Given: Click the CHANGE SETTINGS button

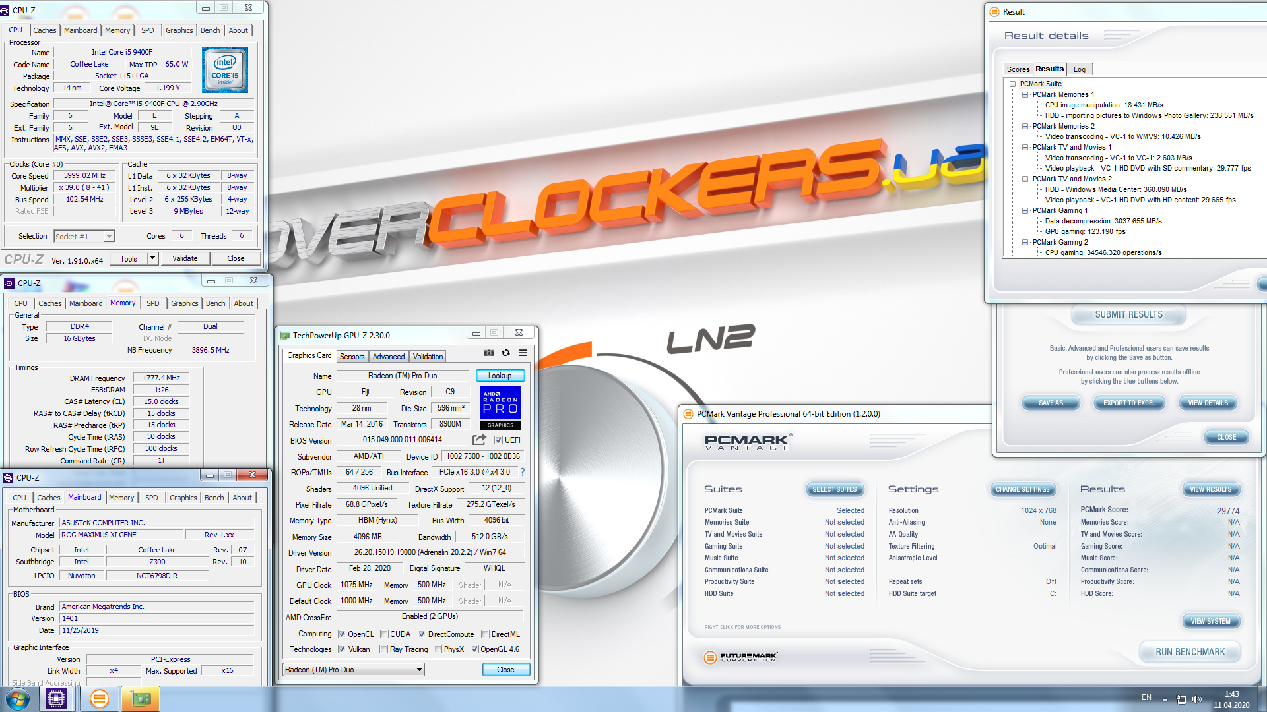Looking at the screenshot, I should click(x=1022, y=489).
